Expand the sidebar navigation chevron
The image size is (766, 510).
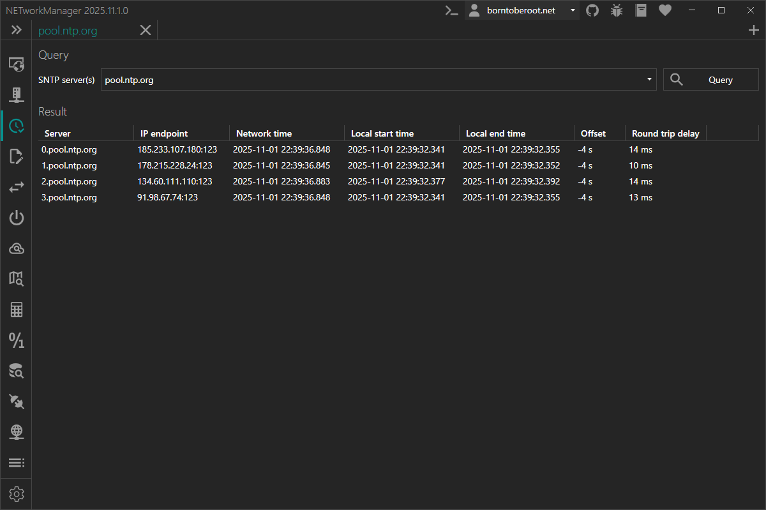pos(16,29)
